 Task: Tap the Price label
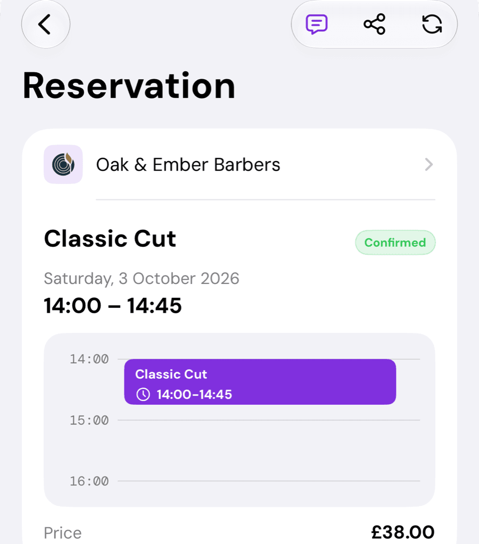(62, 532)
